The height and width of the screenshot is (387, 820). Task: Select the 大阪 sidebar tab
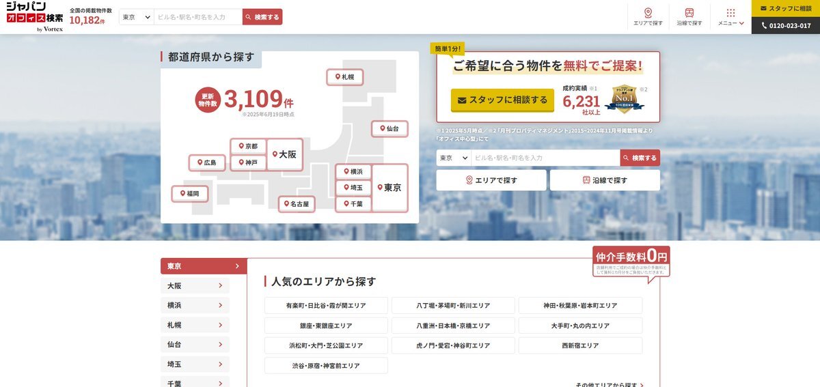pos(195,286)
